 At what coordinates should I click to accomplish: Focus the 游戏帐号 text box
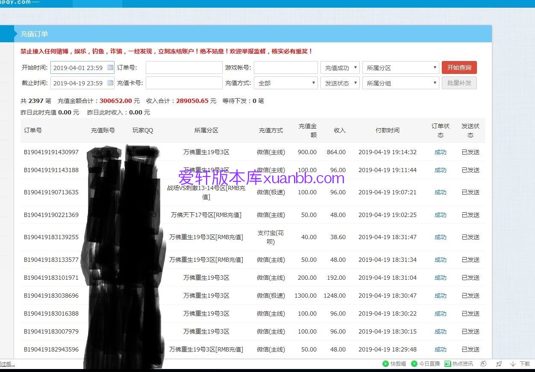click(285, 68)
